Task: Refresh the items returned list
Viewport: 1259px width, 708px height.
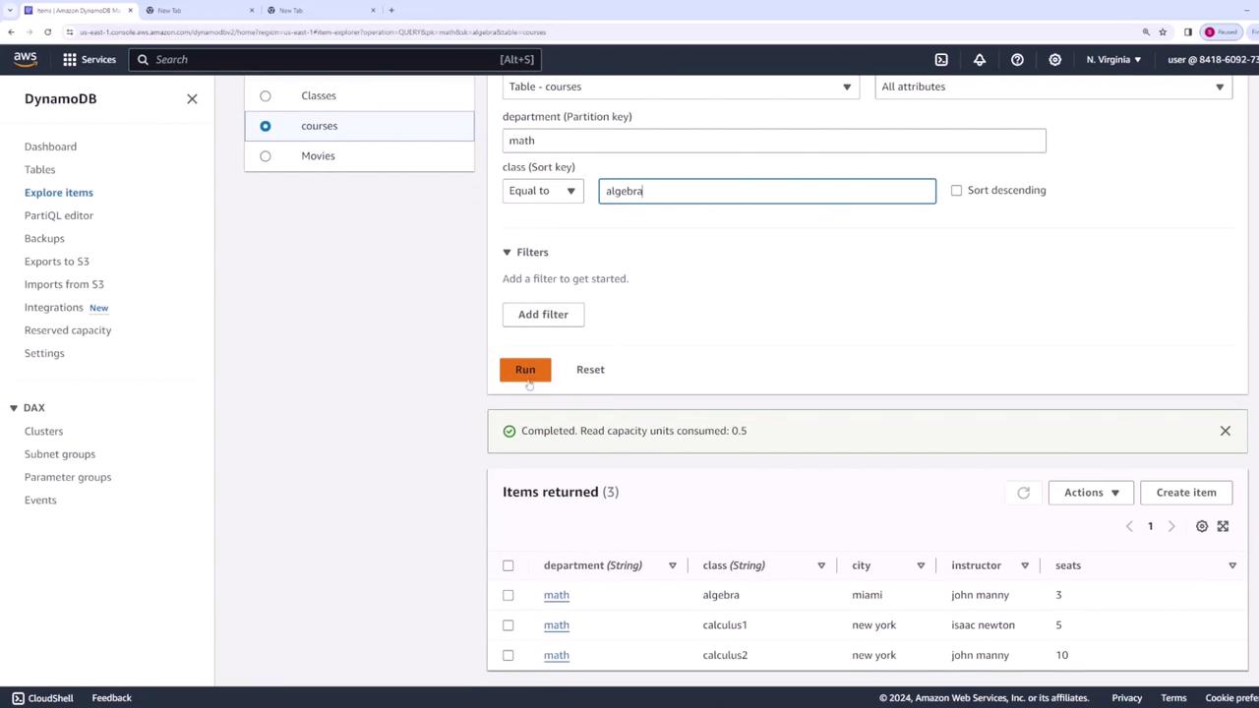Action: [x=1023, y=493]
